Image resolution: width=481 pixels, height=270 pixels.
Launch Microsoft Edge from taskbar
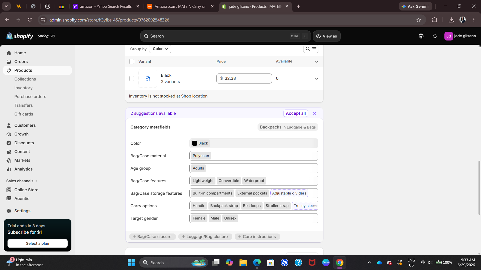(x=257, y=262)
